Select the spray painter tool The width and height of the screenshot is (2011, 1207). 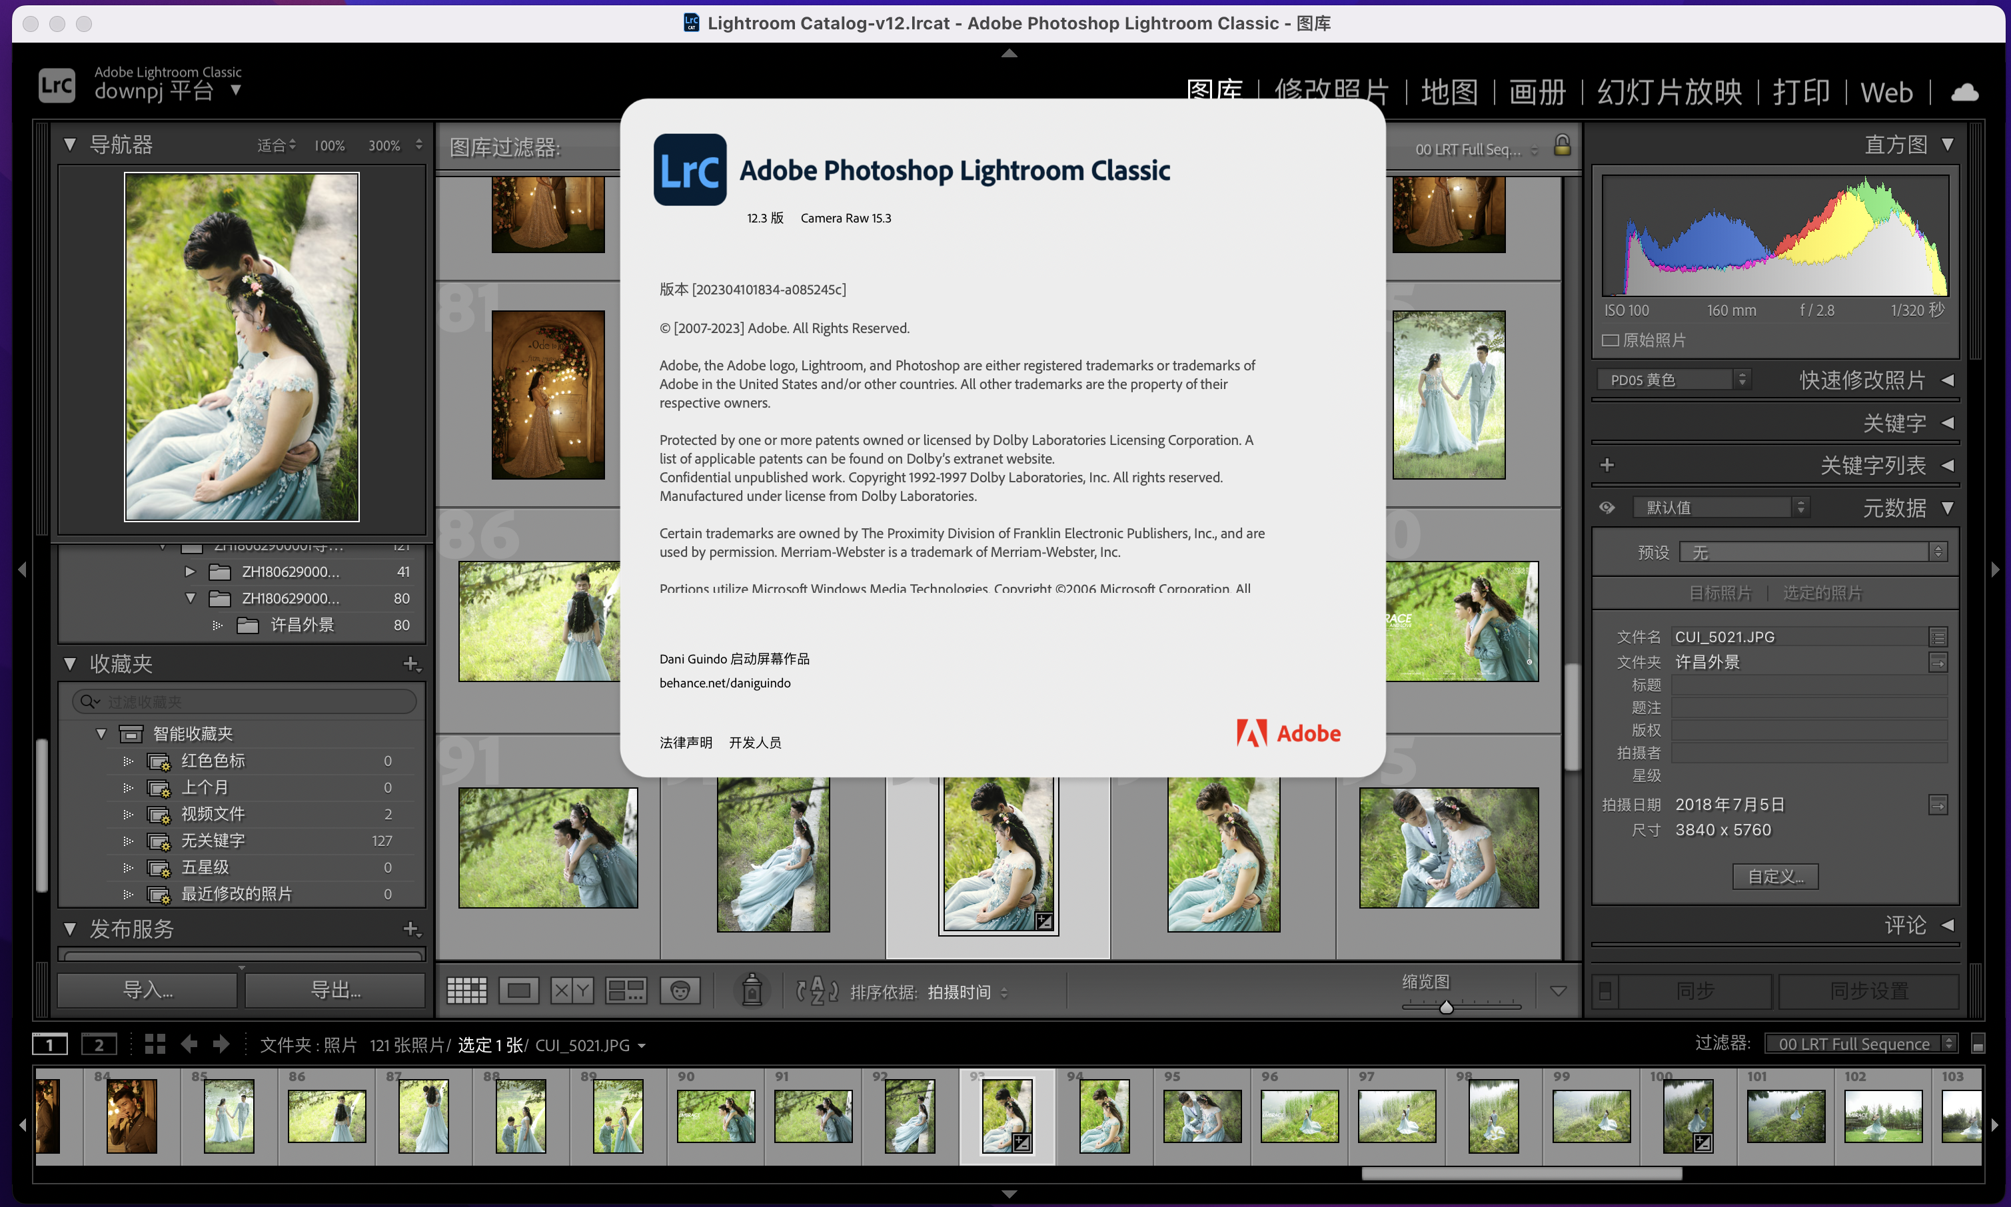point(752,991)
